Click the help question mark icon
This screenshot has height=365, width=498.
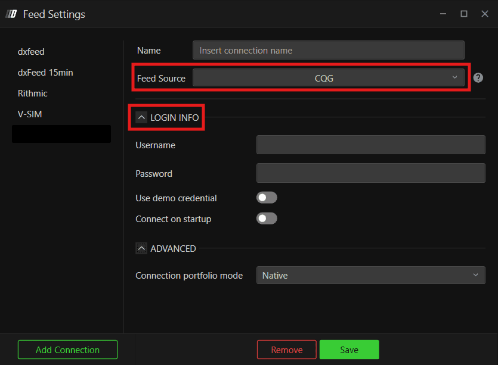point(478,77)
